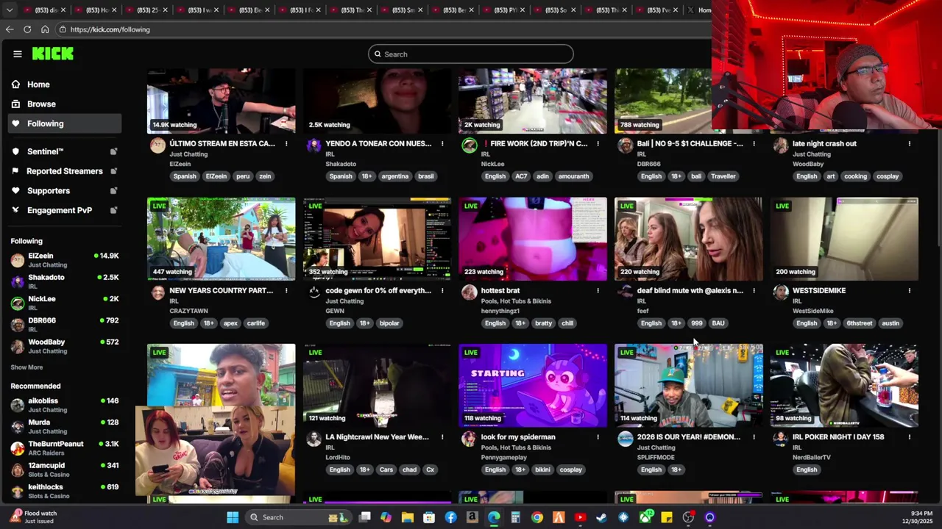Open deaf blind mute stream thumbnail
Viewport: 942px width, 529px height.
coord(689,239)
